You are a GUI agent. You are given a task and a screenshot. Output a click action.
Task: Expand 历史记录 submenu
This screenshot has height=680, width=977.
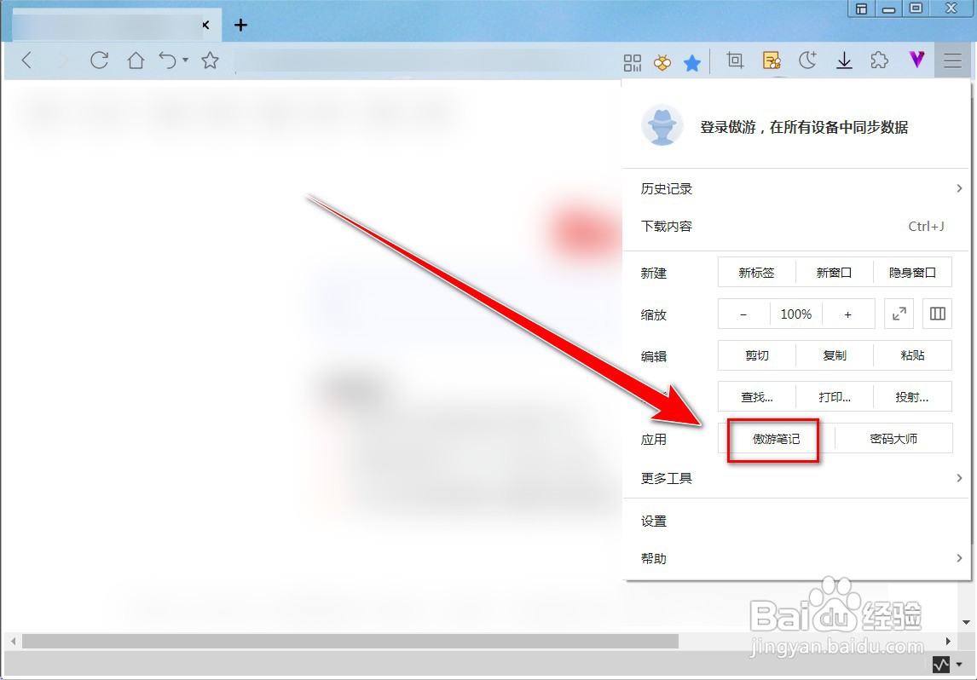pos(797,188)
